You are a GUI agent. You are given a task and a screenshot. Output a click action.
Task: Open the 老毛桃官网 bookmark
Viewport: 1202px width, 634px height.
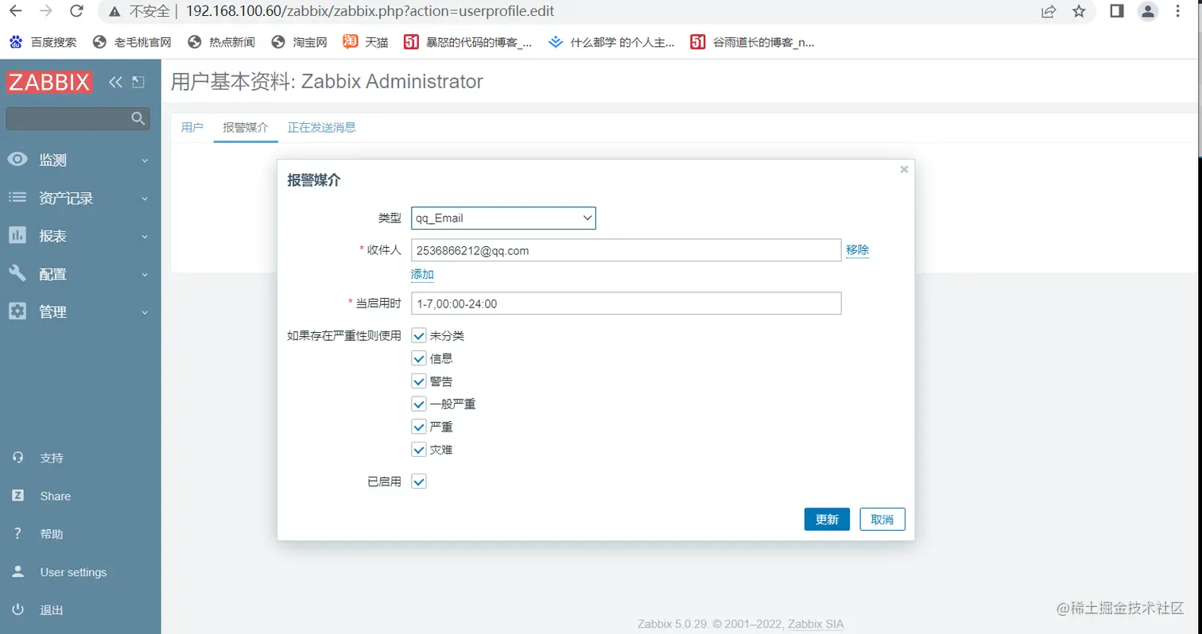[132, 42]
